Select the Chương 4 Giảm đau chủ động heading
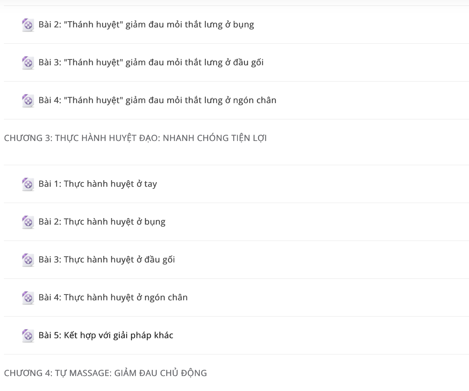The height and width of the screenshot is (391, 469). click(x=105, y=373)
